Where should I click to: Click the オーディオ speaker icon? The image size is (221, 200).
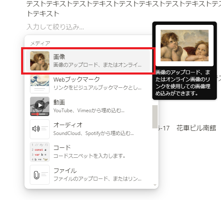click(x=40, y=129)
